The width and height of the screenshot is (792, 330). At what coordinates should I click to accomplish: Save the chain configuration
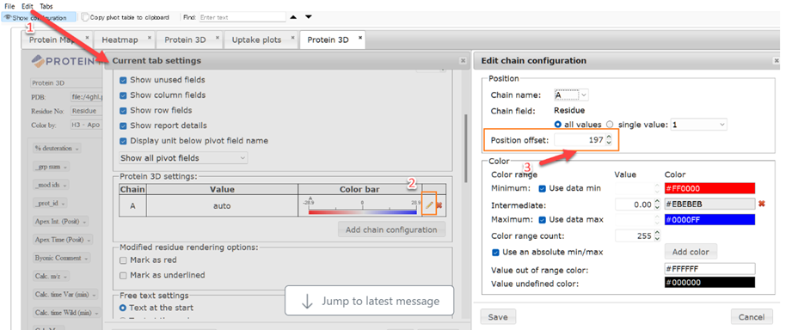[x=498, y=316]
